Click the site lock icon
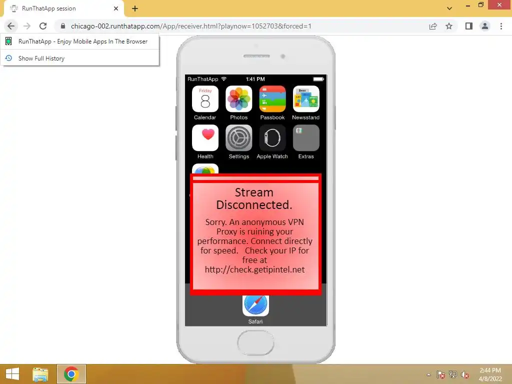 63,26
